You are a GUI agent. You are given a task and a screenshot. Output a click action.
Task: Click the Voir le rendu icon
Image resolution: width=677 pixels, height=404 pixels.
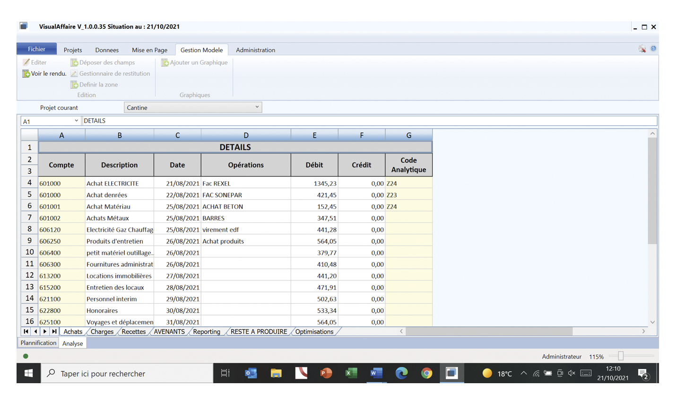[26, 73]
